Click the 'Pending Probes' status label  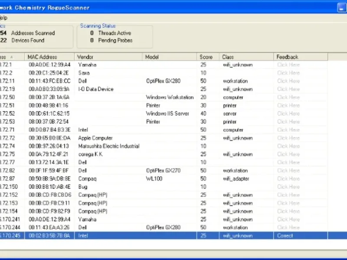click(x=115, y=40)
